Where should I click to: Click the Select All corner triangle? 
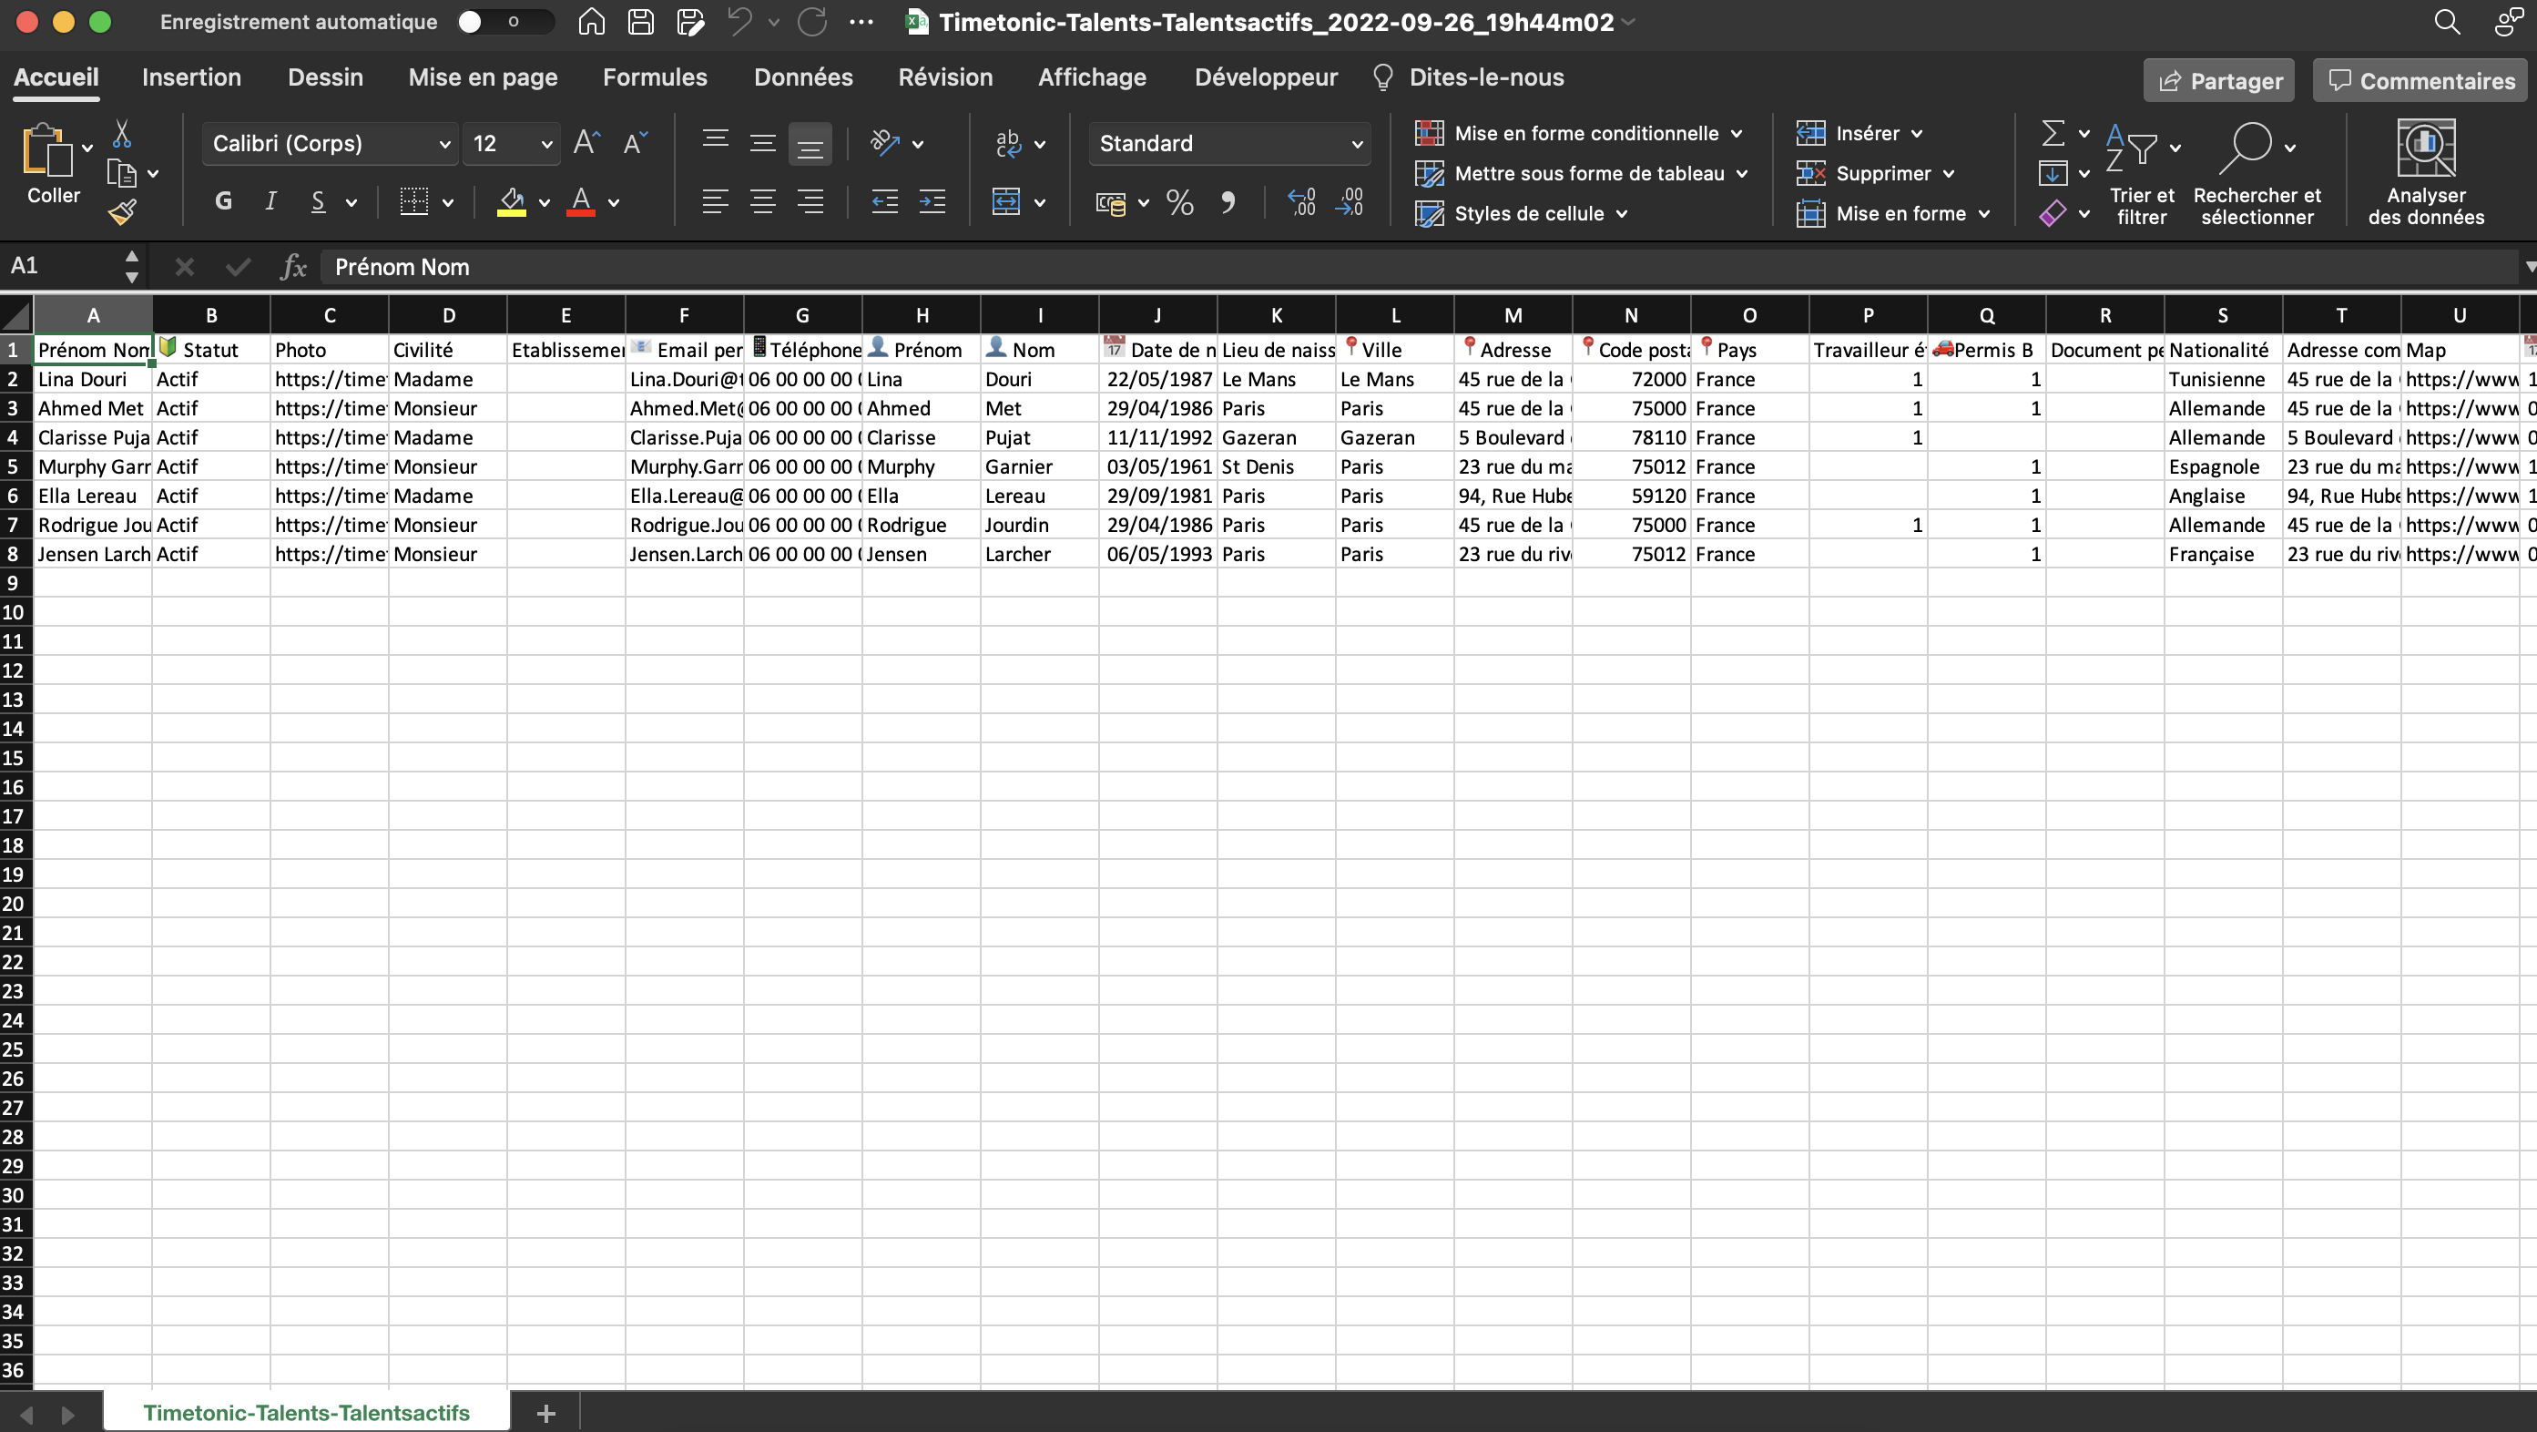[16, 315]
